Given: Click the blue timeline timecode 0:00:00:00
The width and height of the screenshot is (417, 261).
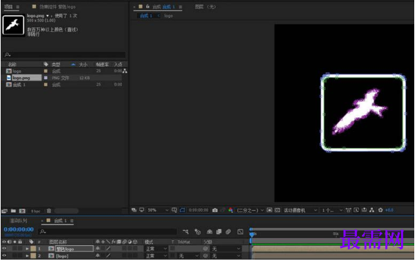Looking at the screenshot, I should pyautogui.click(x=19, y=229).
